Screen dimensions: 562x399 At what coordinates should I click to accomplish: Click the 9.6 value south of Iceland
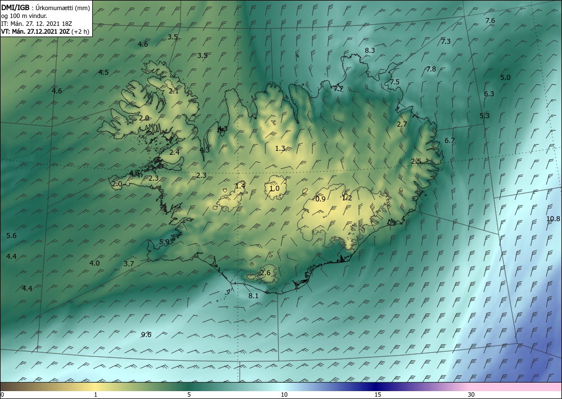(x=146, y=335)
